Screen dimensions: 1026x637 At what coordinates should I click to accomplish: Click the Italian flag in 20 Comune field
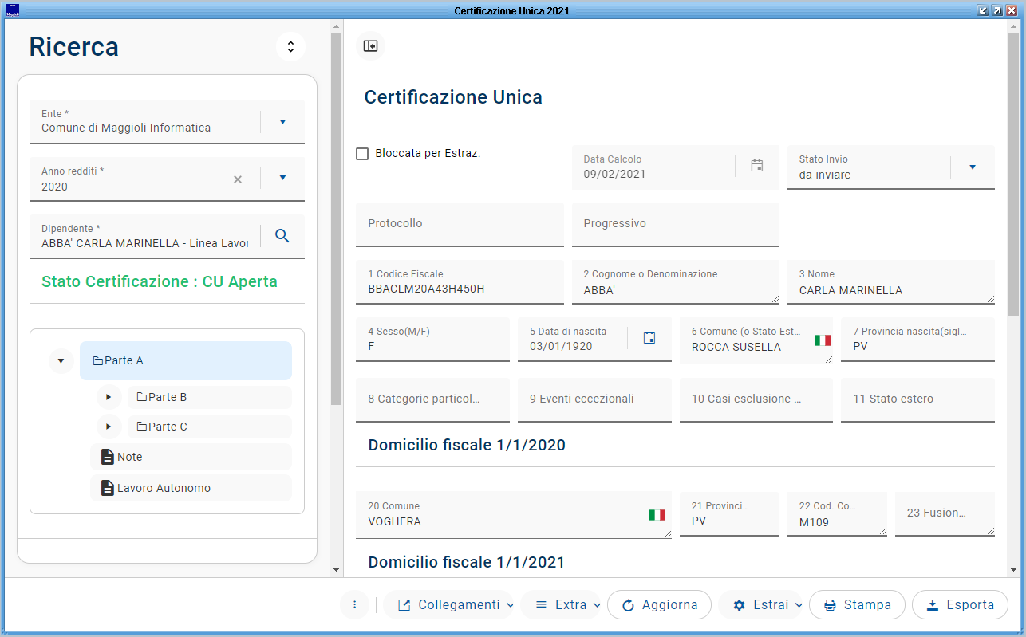pos(657,515)
